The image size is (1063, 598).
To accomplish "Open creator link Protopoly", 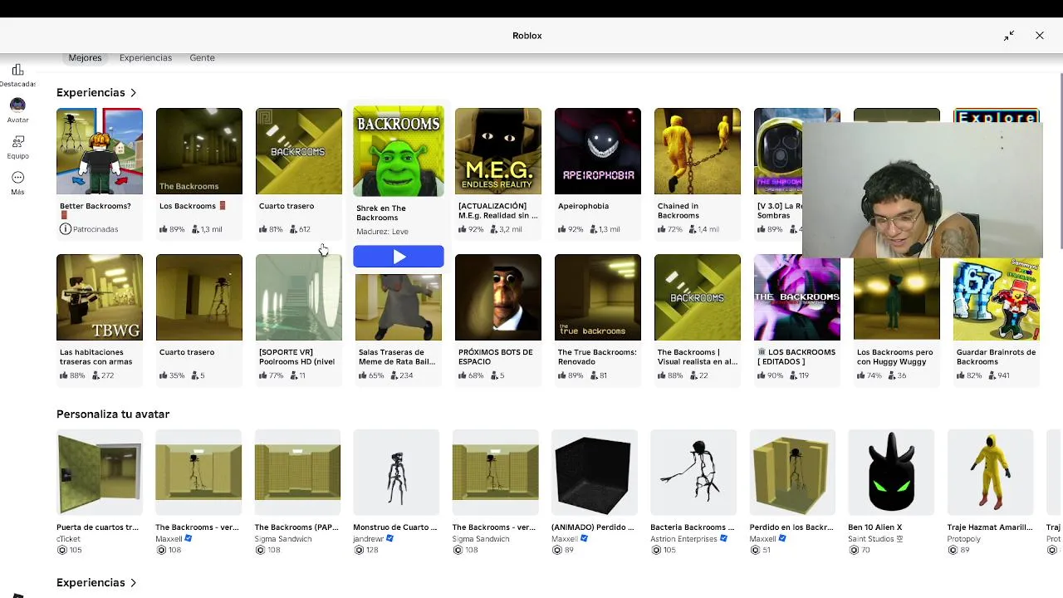I will (x=963, y=539).
